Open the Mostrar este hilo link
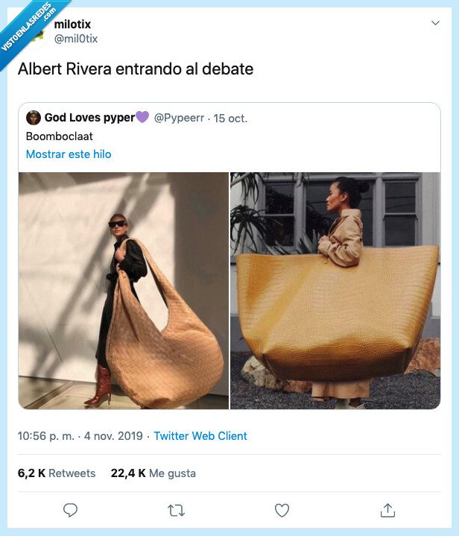Screen dimensions: 459x536 click(x=69, y=154)
